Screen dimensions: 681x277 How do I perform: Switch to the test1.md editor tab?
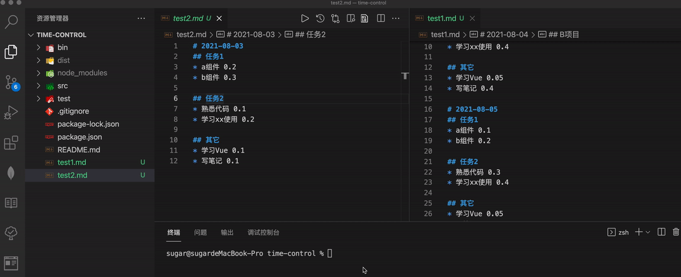[x=441, y=18]
